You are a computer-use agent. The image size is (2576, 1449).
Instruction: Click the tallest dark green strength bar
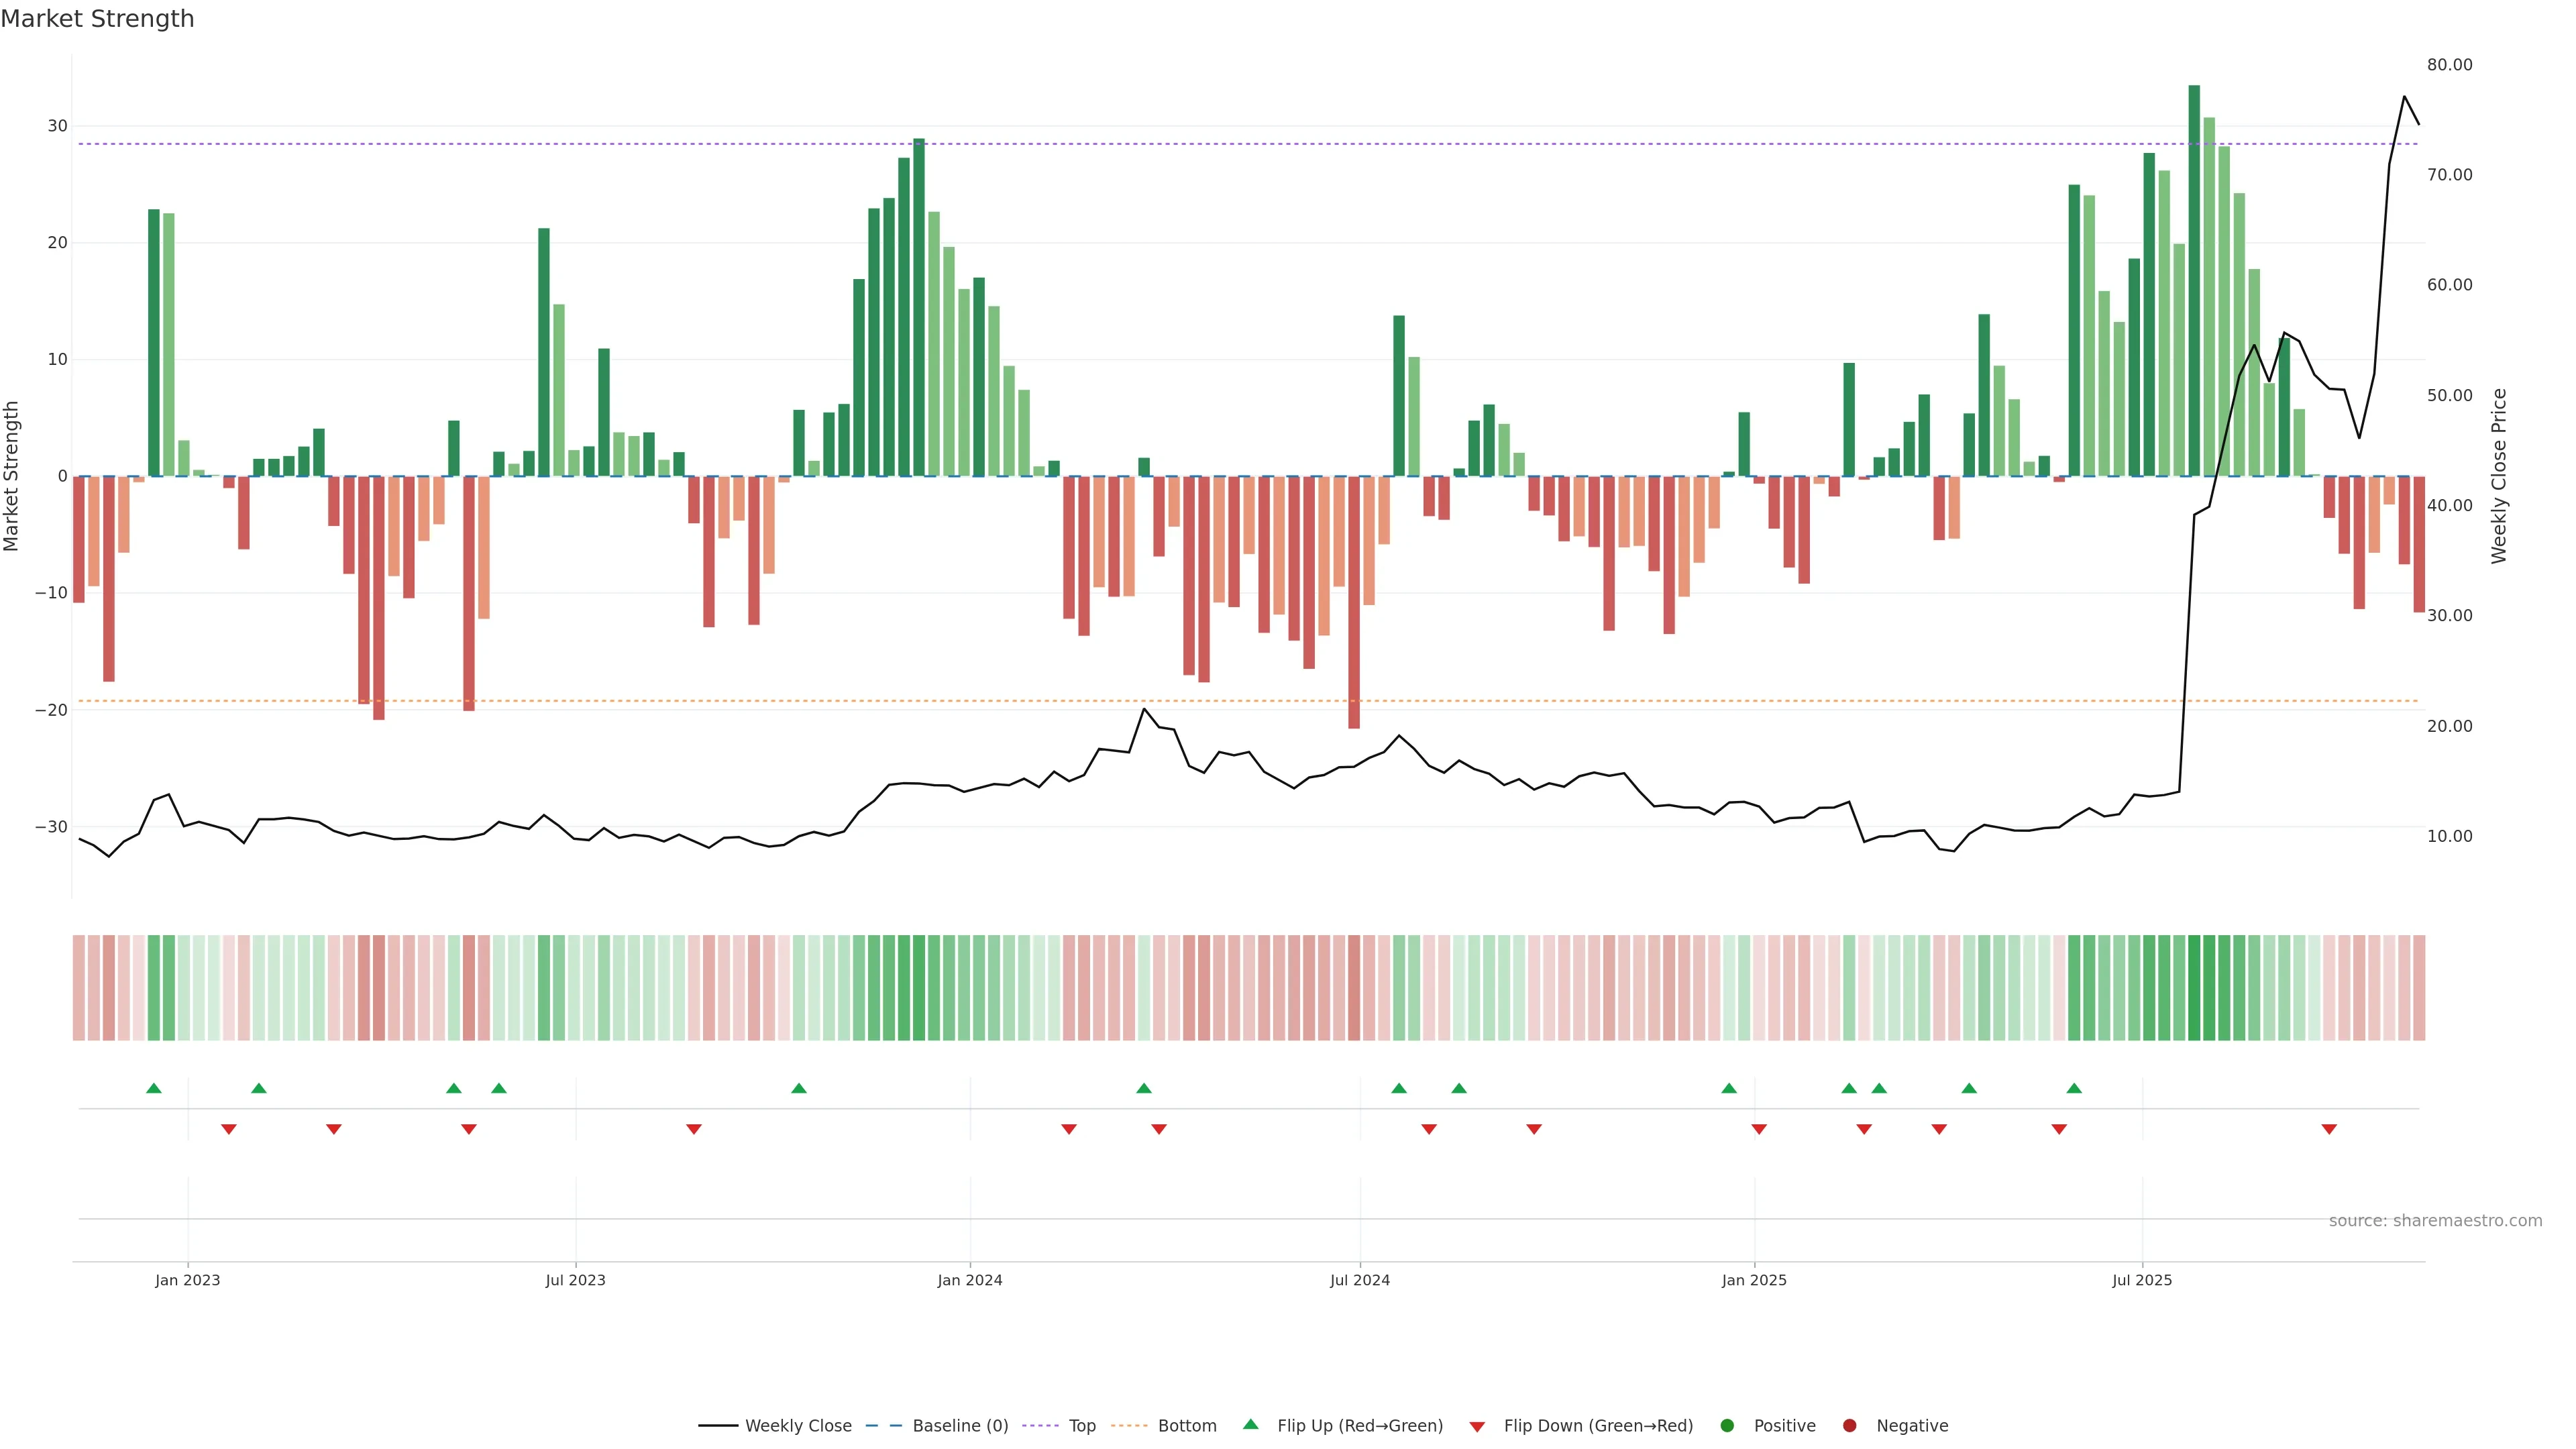tap(2194, 280)
